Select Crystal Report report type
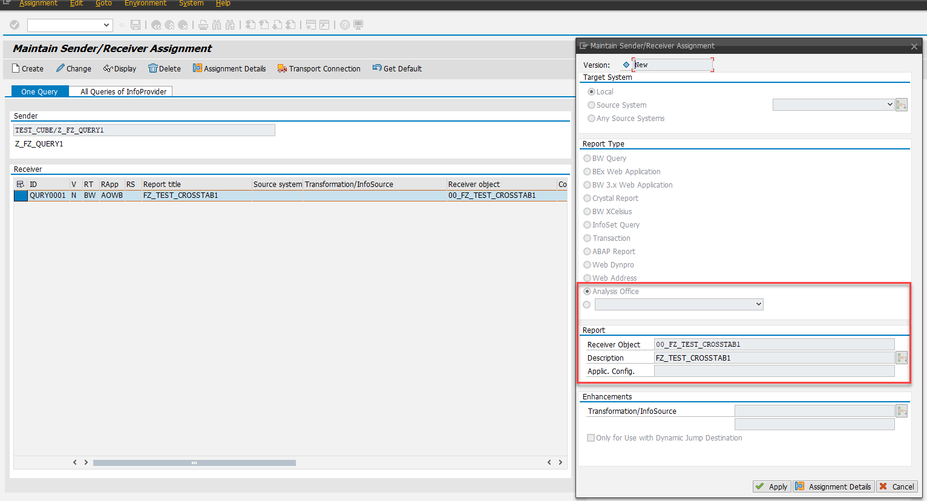Image resolution: width=927 pixels, height=501 pixels. [587, 198]
